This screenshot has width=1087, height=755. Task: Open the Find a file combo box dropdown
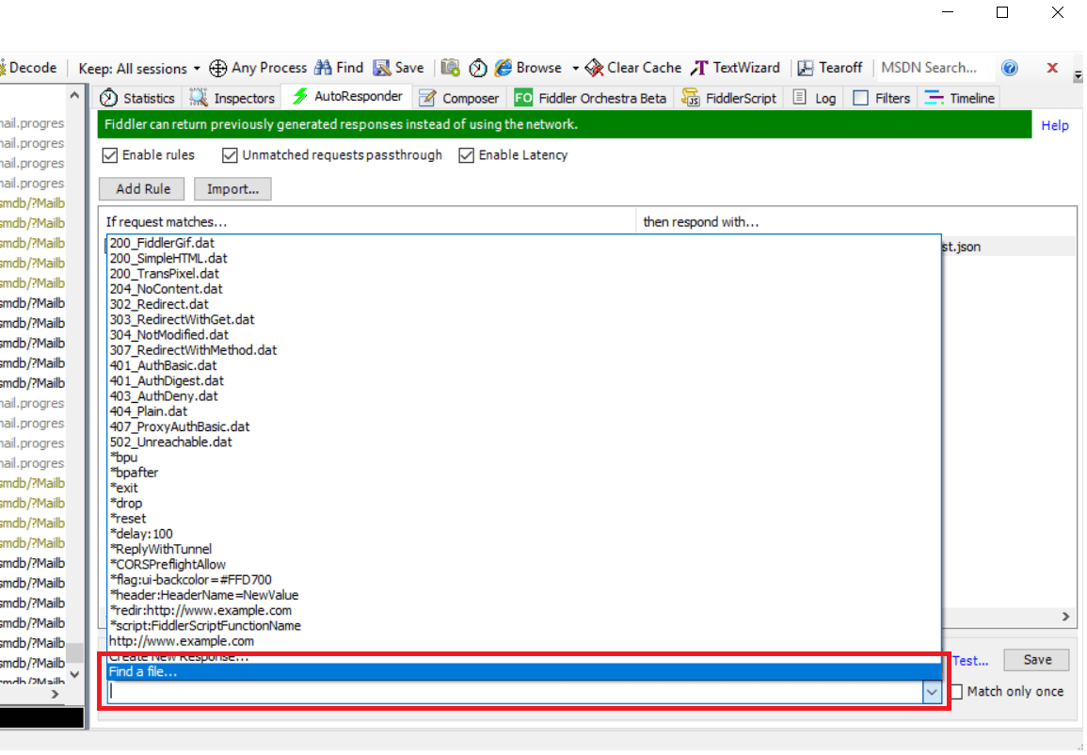pyautogui.click(x=932, y=691)
